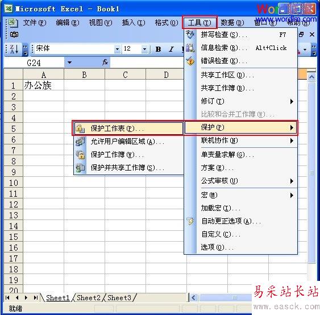This screenshot has width=320, height=315.
Task: Click vertical scrollbar up arrow
Action: pos(311,77)
